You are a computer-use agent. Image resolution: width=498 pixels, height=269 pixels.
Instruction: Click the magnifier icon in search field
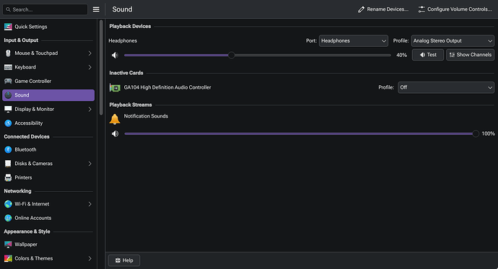click(8, 9)
